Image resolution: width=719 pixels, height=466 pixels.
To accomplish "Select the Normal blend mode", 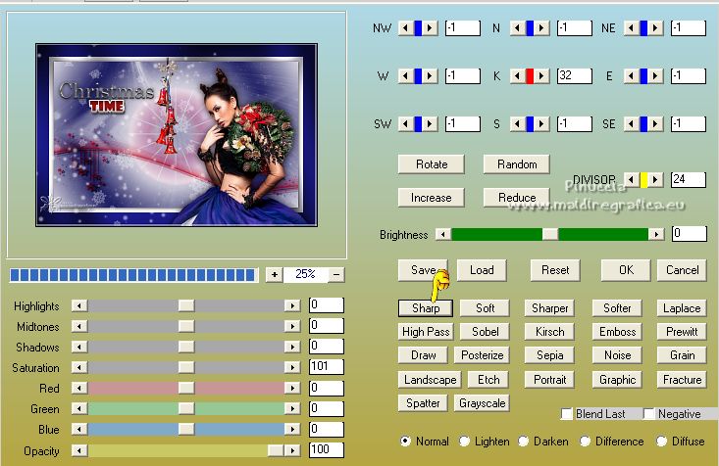I will click(405, 442).
